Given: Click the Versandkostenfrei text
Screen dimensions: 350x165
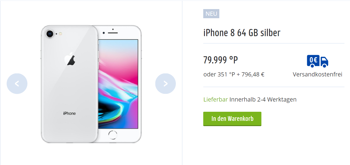Looking at the screenshot, I should [318, 74].
